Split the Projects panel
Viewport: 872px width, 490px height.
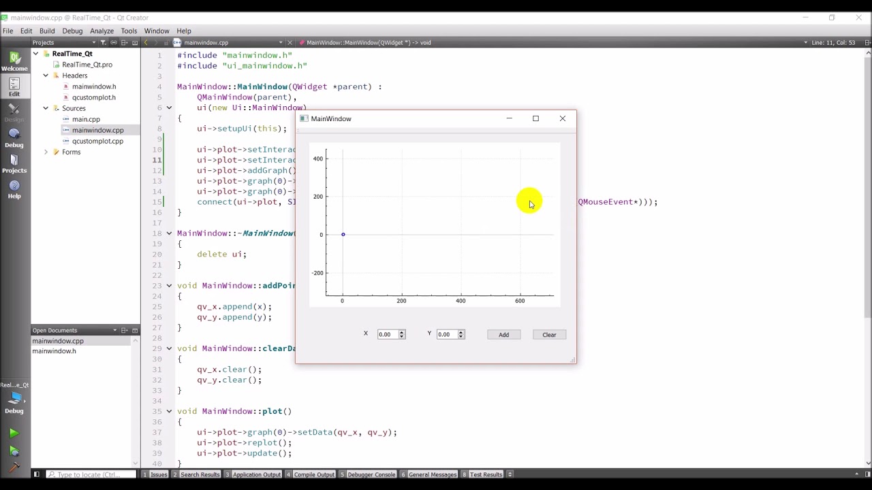click(125, 42)
